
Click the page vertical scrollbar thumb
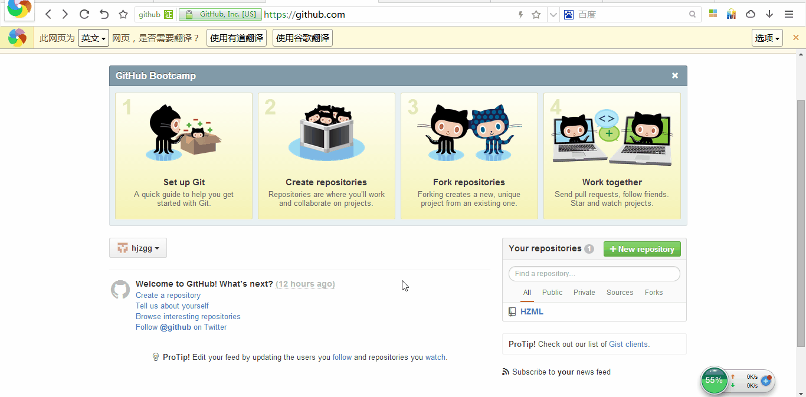pyautogui.click(x=801, y=223)
